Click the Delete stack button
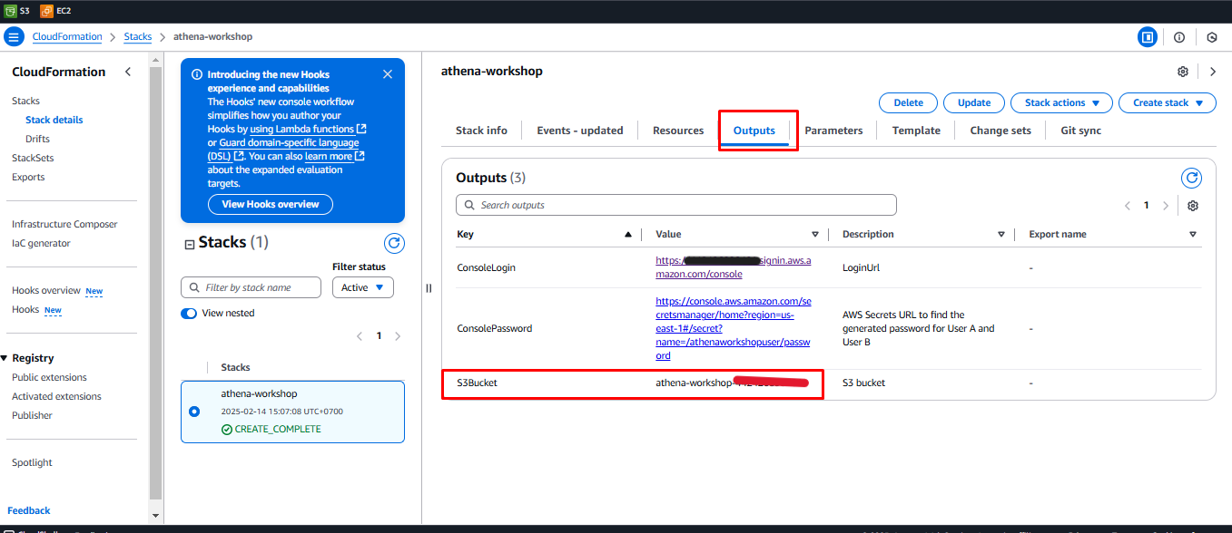The height and width of the screenshot is (533, 1232). pos(908,102)
